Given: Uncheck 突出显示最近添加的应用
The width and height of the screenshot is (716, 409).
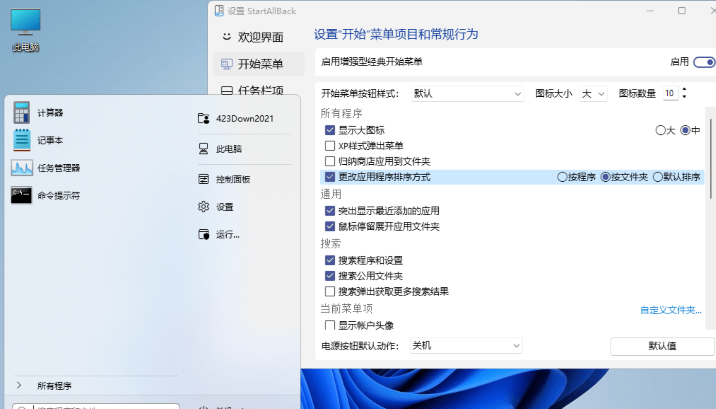Looking at the screenshot, I should click(330, 210).
